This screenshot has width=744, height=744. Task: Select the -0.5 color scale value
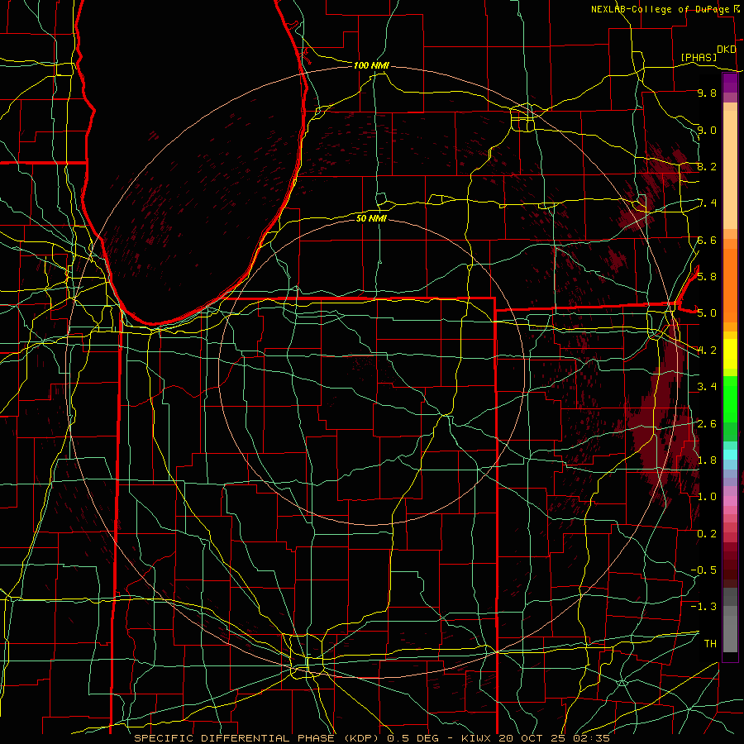[x=704, y=570]
